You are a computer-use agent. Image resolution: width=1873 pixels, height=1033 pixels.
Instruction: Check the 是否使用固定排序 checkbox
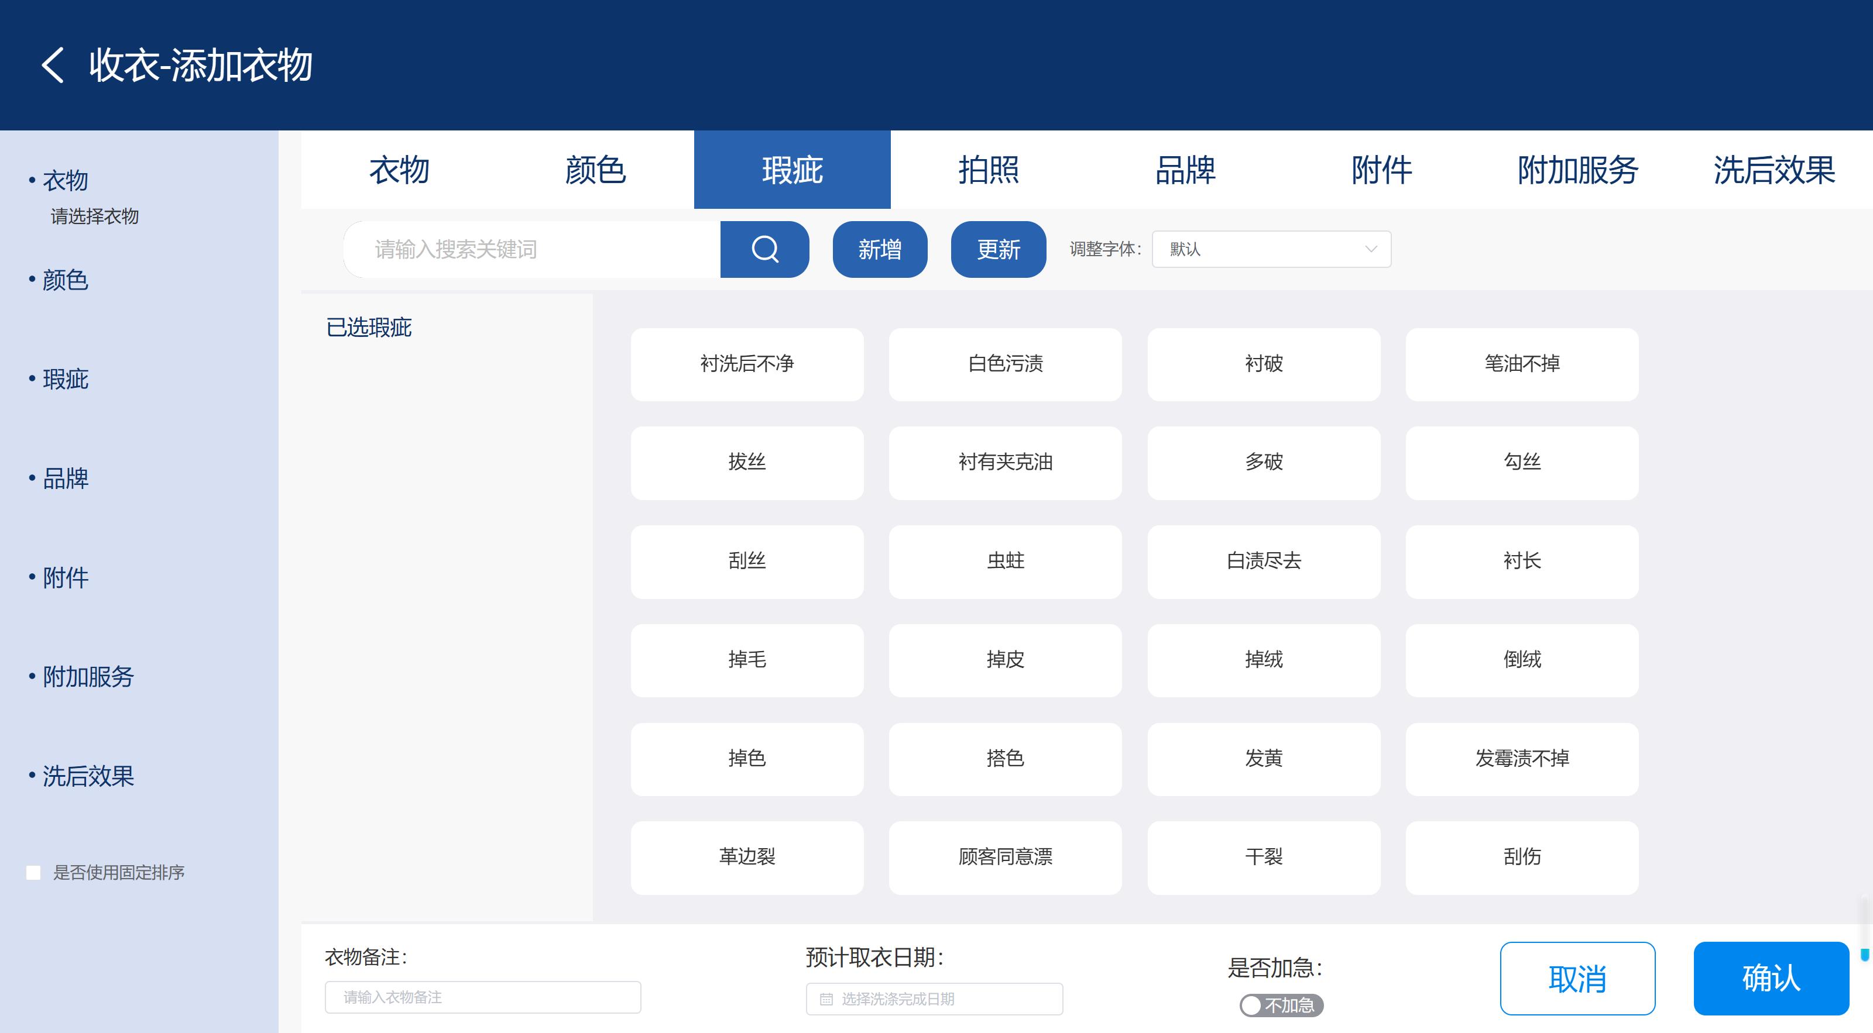pos(33,873)
